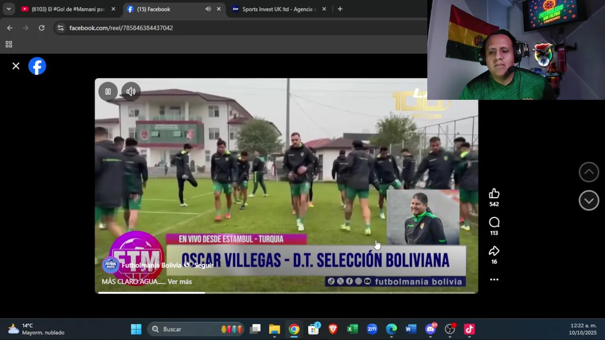
Task: Go forward in the browser
Action: pyautogui.click(x=26, y=28)
